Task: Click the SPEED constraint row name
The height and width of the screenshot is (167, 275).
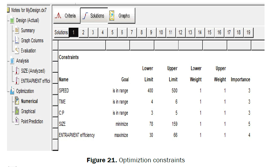Action: (64, 91)
